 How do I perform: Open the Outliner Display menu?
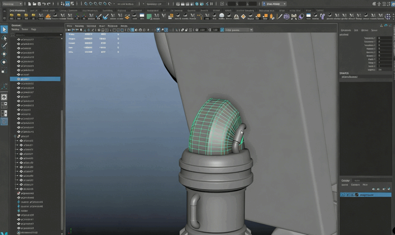15,29
